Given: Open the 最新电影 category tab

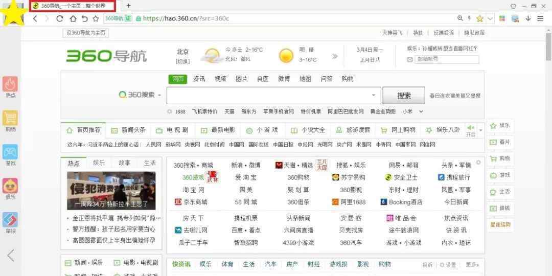Looking at the screenshot, I should (x=218, y=130).
